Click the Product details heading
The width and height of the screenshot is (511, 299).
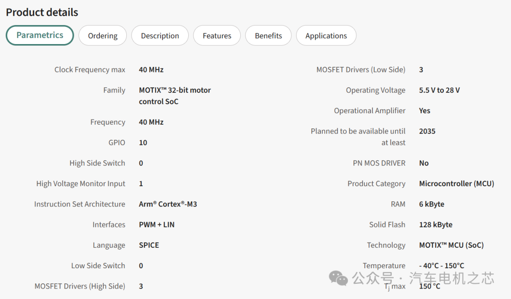[x=42, y=12]
